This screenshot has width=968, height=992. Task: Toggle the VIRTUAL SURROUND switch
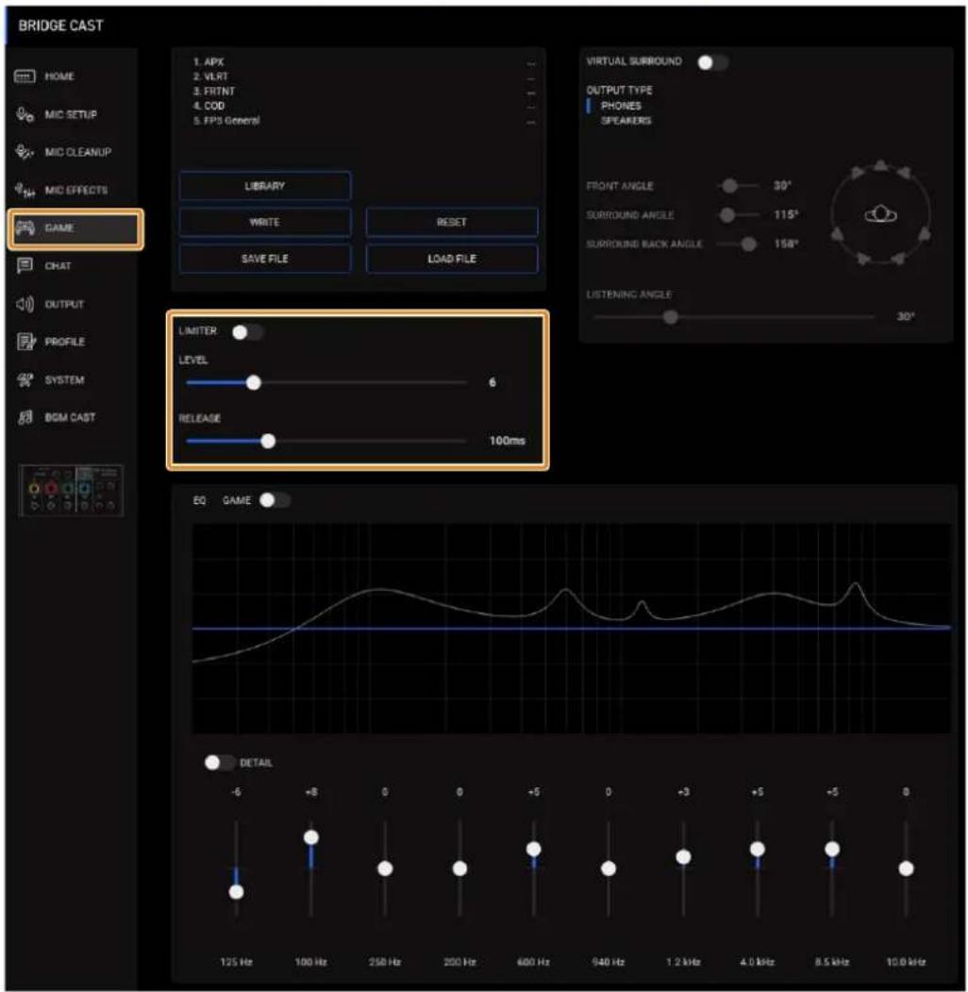pos(712,62)
